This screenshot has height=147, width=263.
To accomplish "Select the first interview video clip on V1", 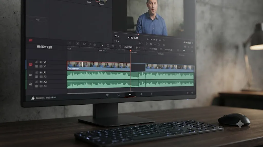I will (x=99, y=66).
